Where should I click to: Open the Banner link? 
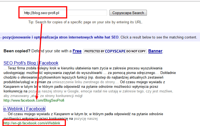(155, 51)
